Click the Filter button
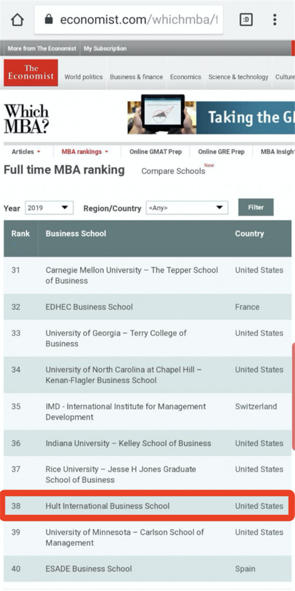Viewport: 295px width, 591px height. [x=256, y=207]
